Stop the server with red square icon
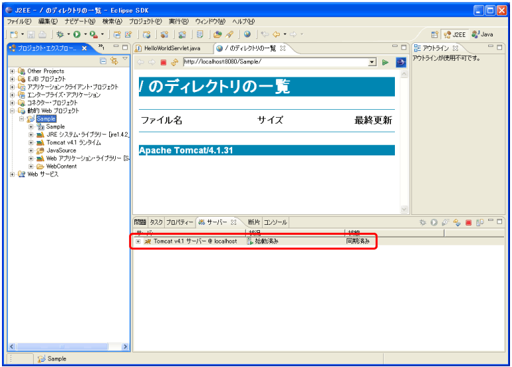 pos(468,223)
